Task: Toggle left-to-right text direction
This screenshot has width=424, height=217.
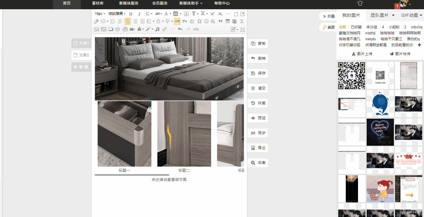Action: coord(177,21)
